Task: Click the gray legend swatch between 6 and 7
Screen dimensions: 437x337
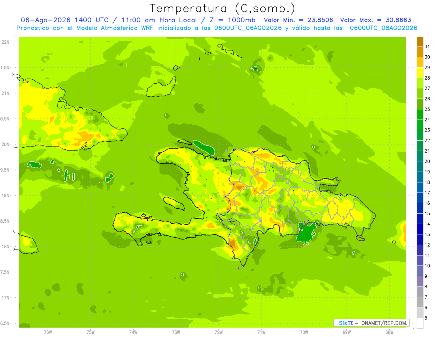Action: [420, 302]
